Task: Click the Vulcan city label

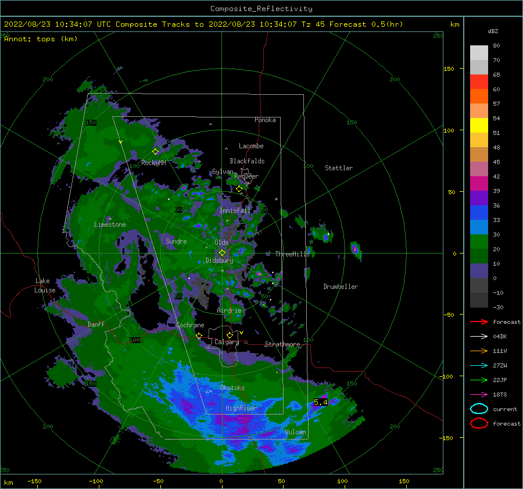Action: pyautogui.click(x=295, y=432)
